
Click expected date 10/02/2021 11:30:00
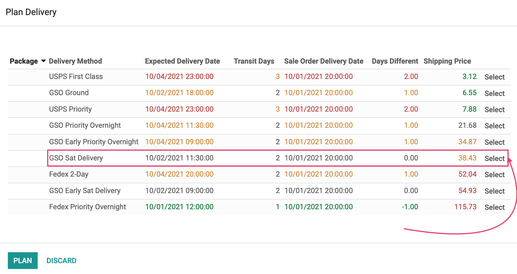click(x=179, y=158)
